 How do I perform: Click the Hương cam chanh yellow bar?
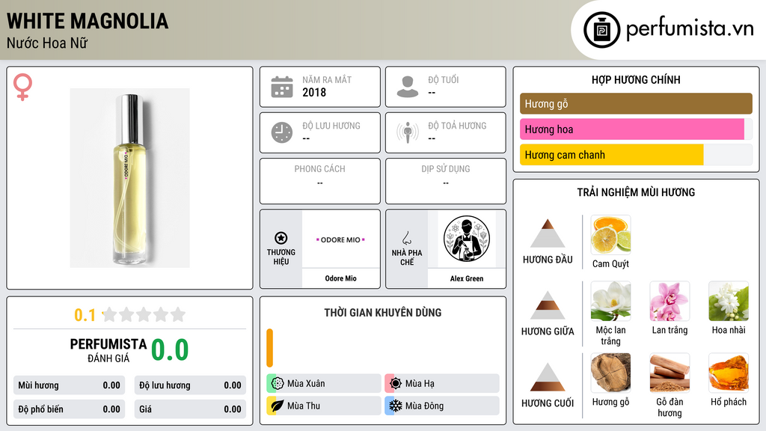612,154
